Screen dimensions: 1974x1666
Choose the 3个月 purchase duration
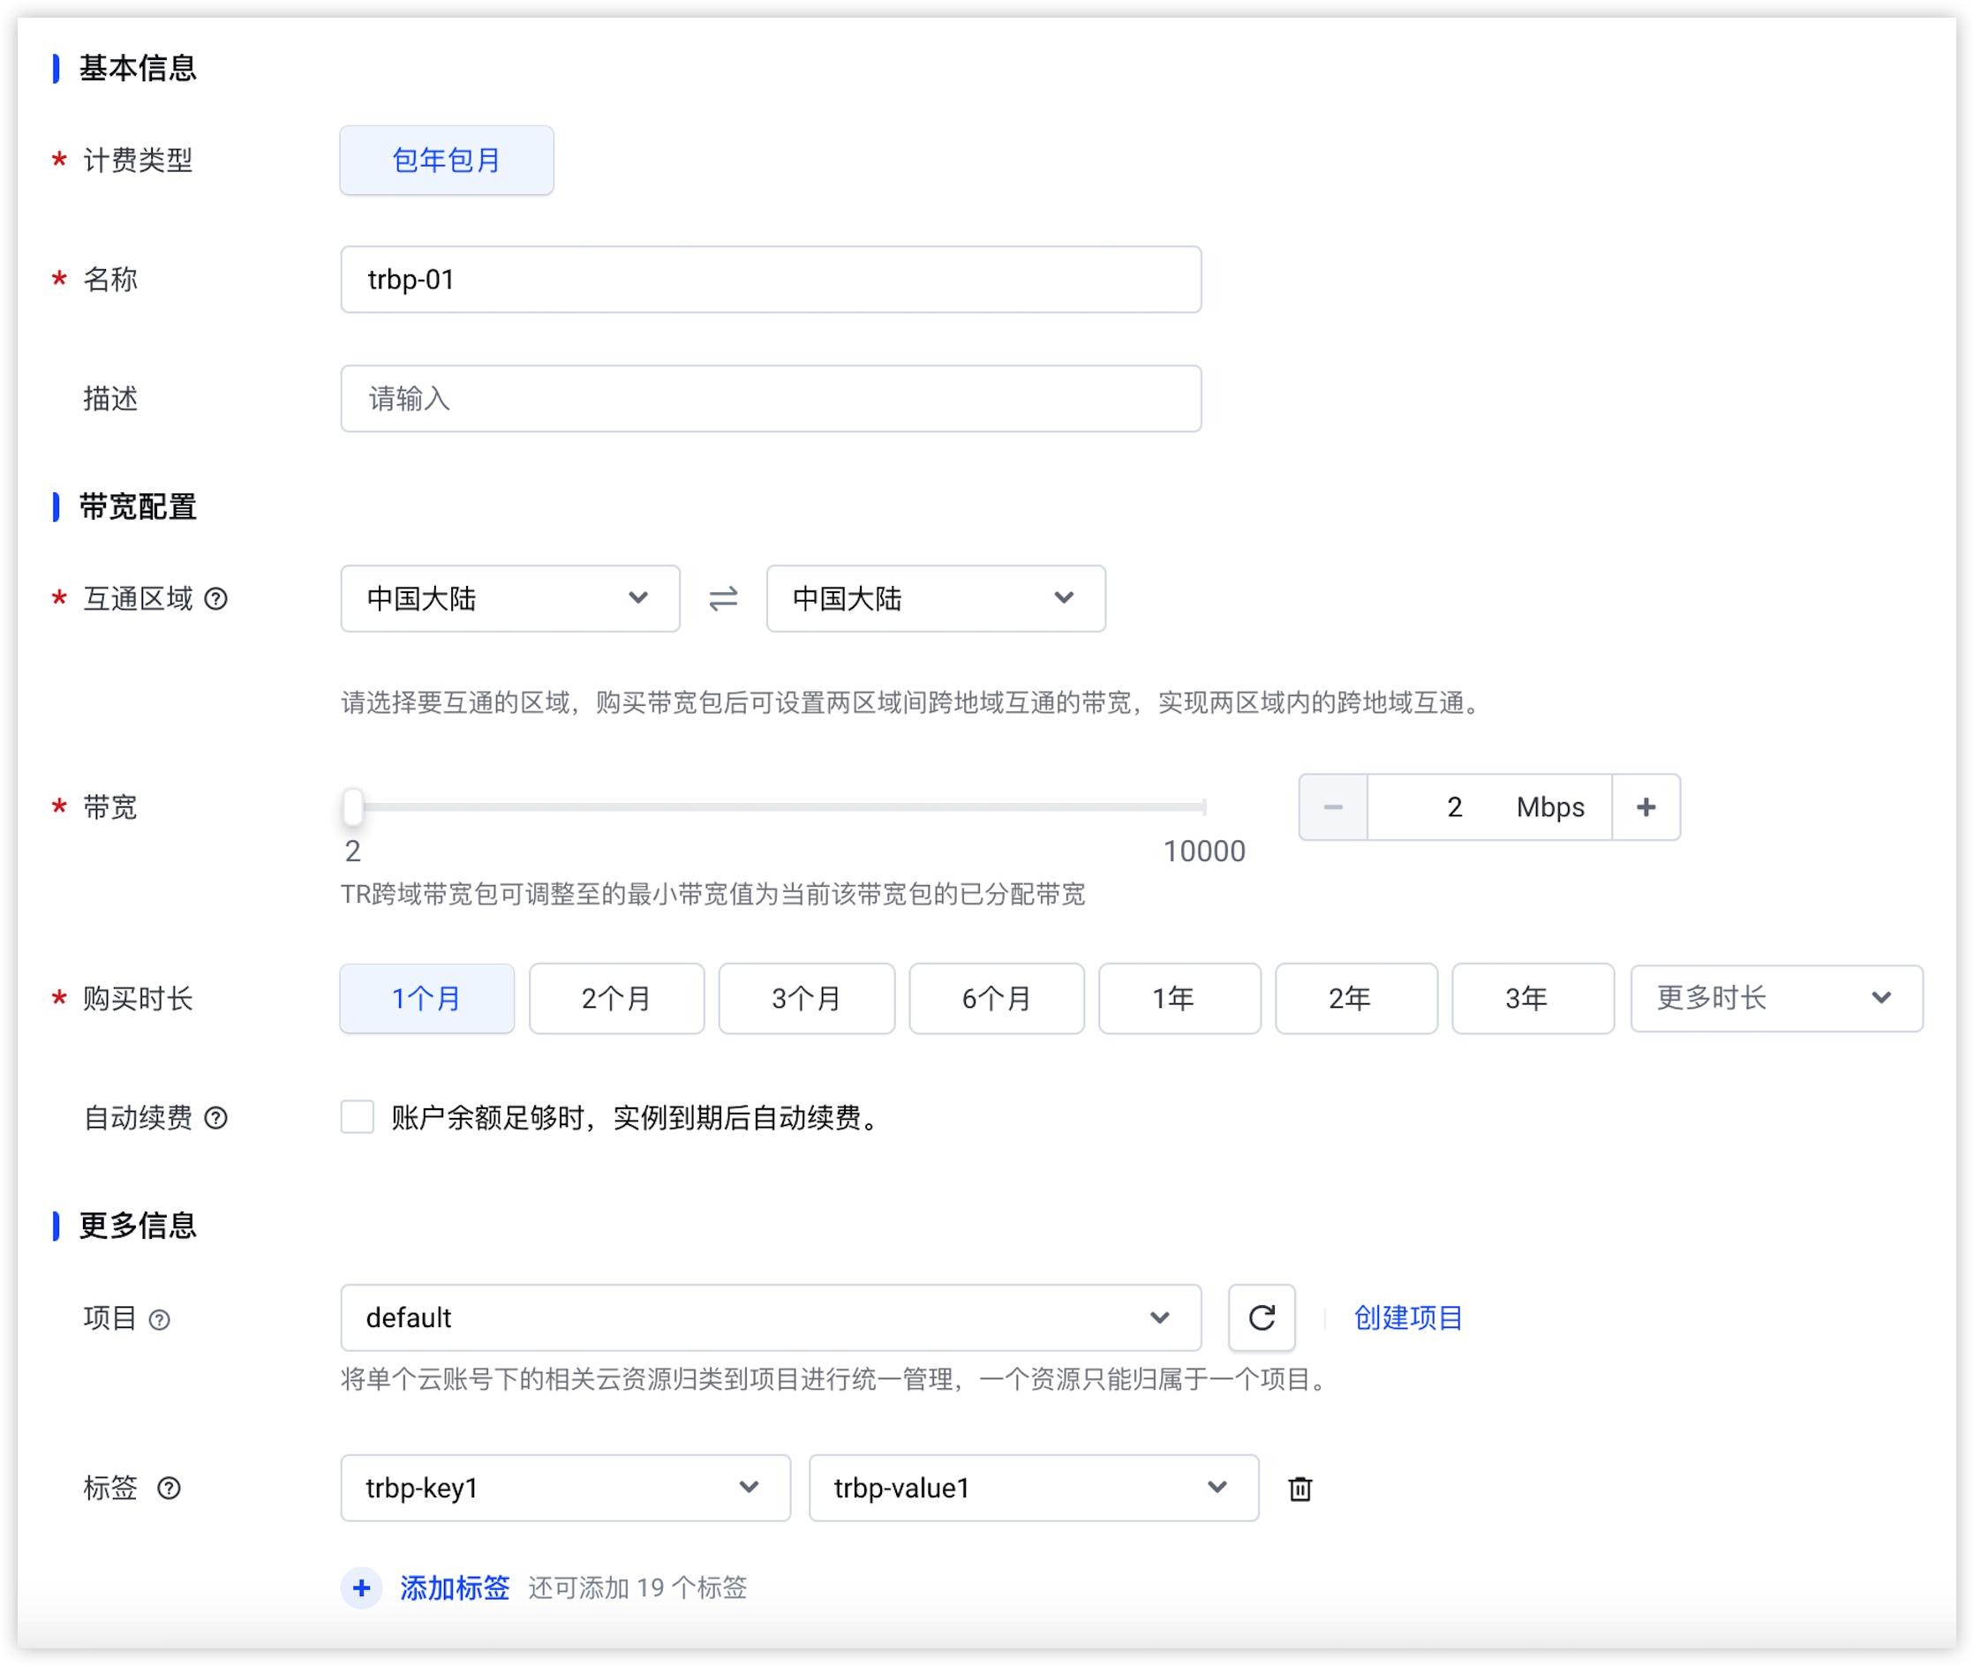tap(807, 998)
